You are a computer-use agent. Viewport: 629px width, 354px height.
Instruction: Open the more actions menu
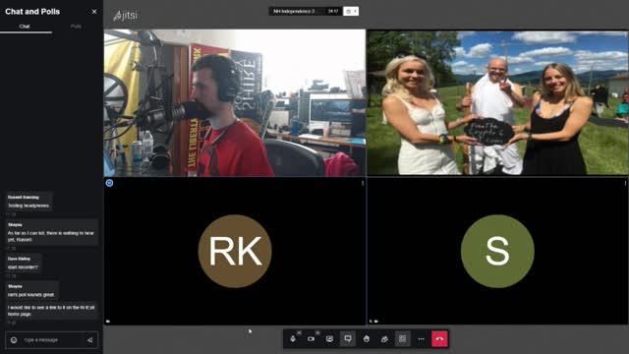(x=421, y=338)
